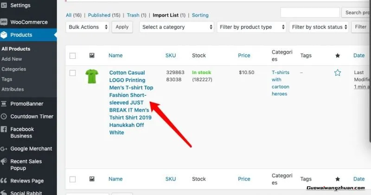The height and width of the screenshot is (195, 371).
Task: Open the Categories submenu item
Action: point(14,69)
